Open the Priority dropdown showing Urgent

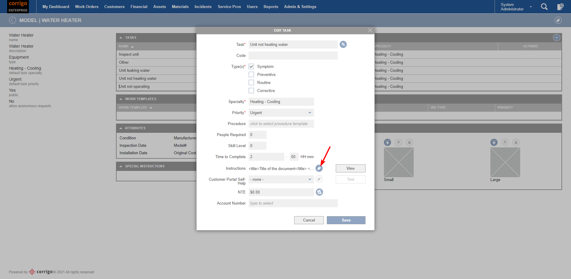point(281,113)
